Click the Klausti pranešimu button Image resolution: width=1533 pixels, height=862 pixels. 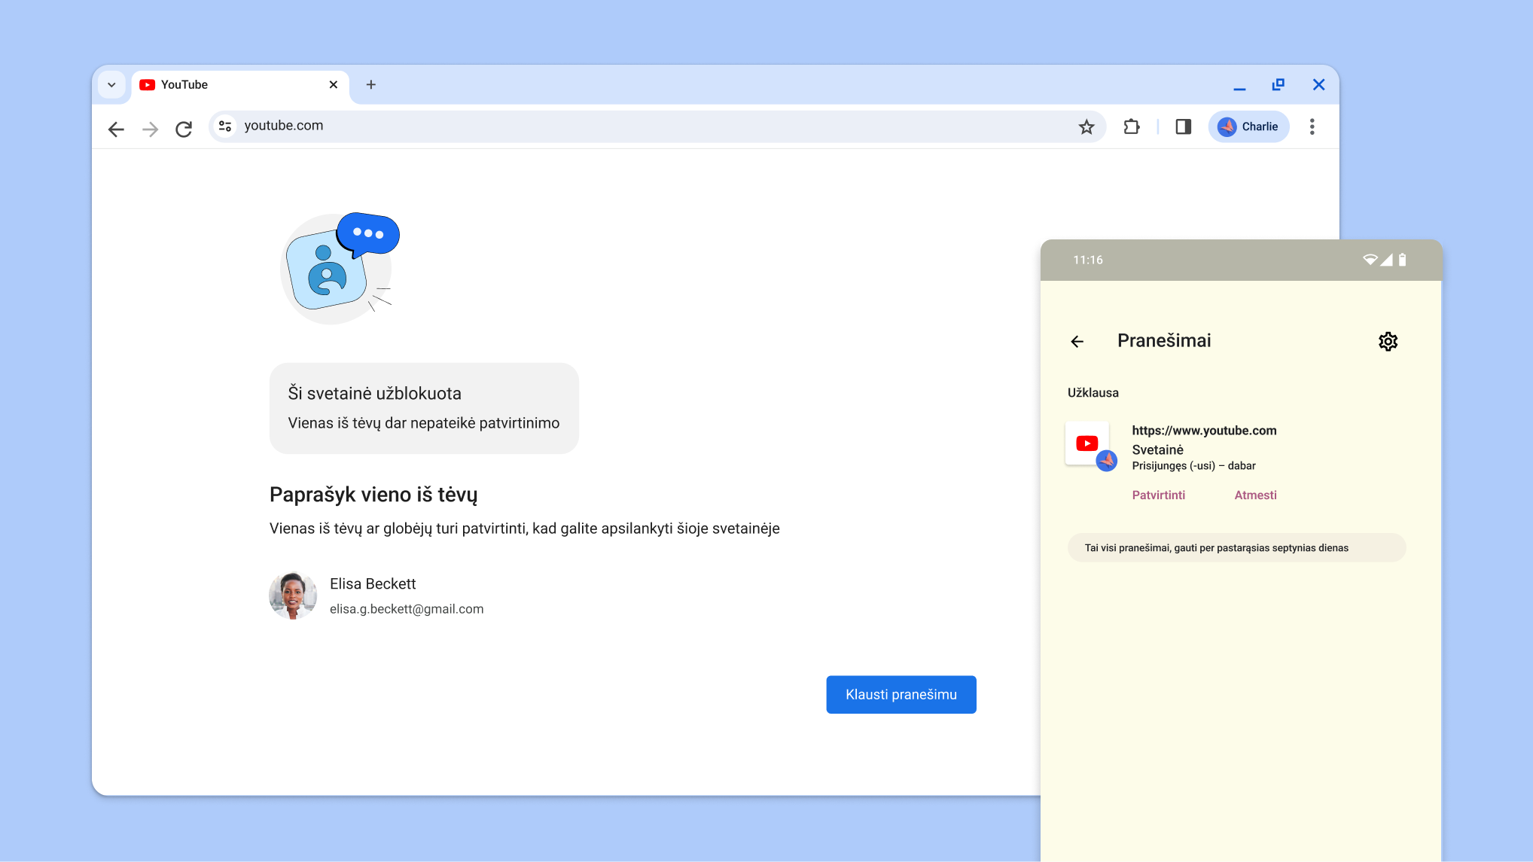pyautogui.click(x=901, y=694)
